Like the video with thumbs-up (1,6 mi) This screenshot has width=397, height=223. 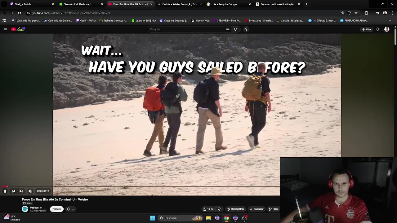tap(208, 209)
